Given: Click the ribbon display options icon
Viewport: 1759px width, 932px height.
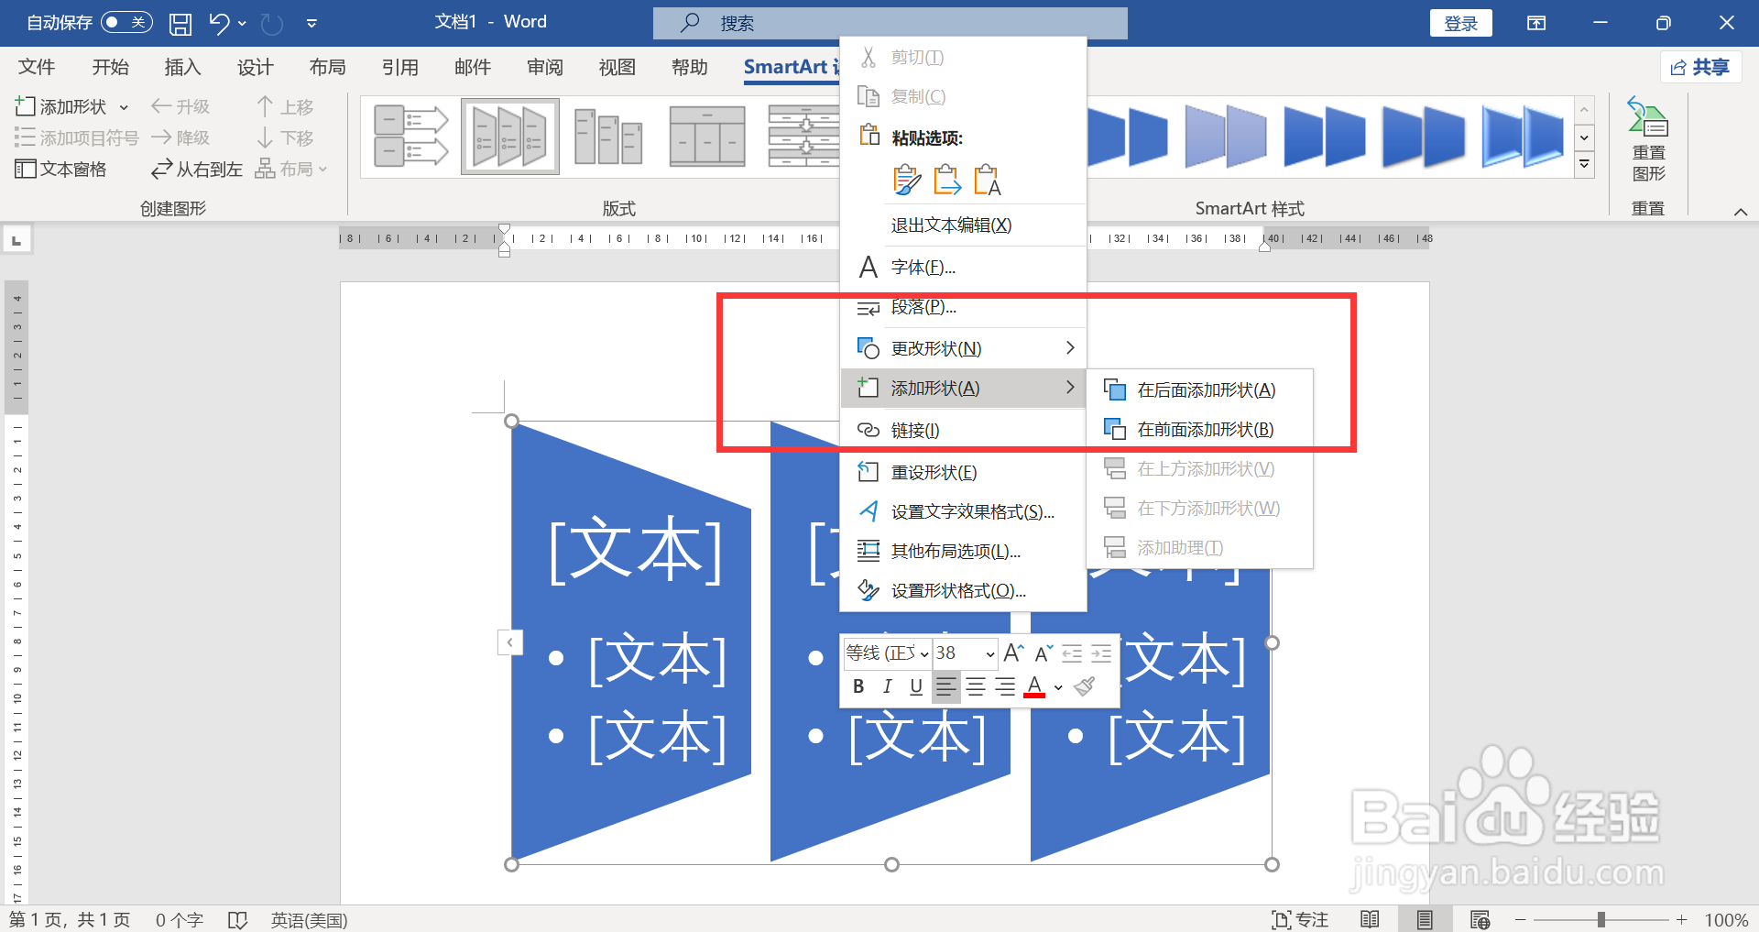Looking at the screenshot, I should click(1536, 23).
